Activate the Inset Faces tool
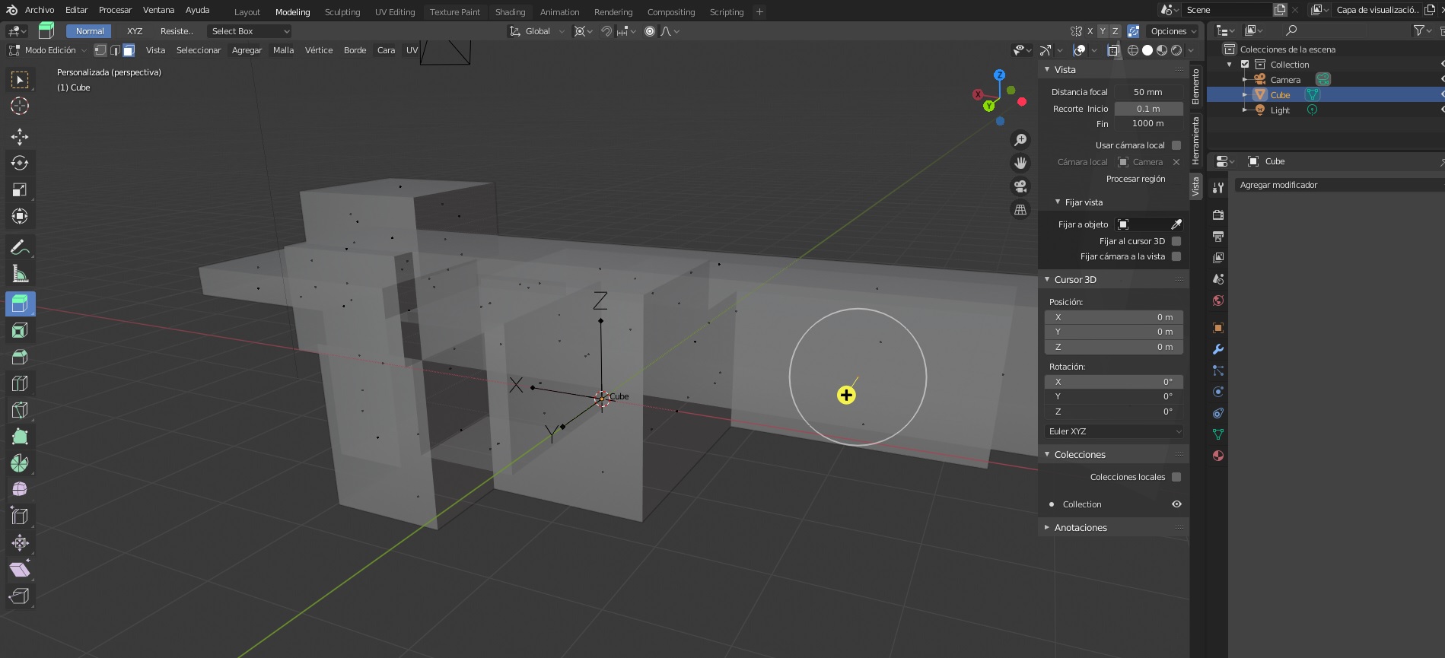The image size is (1445, 658). click(x=20, y=330)
